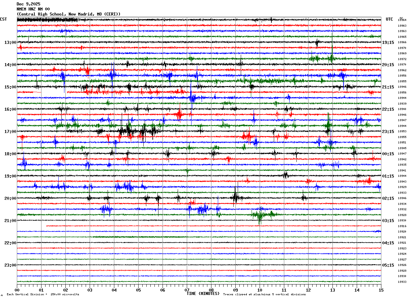This screenshot has height=299, width=408.
Task: Select DC offset value 18964
Action: 402,20
